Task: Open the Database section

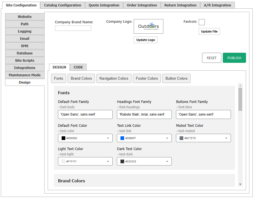Action: (x=25, y=53)
